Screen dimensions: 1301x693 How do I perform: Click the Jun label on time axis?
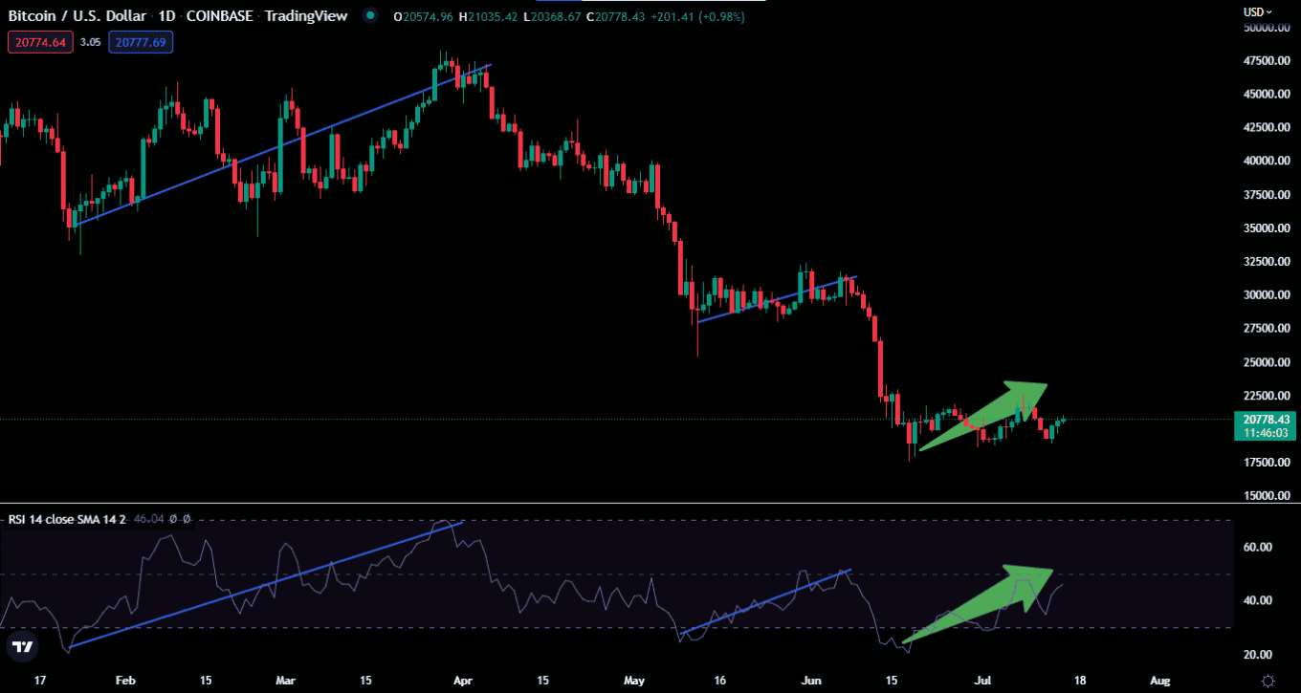(x=811, y=681)
